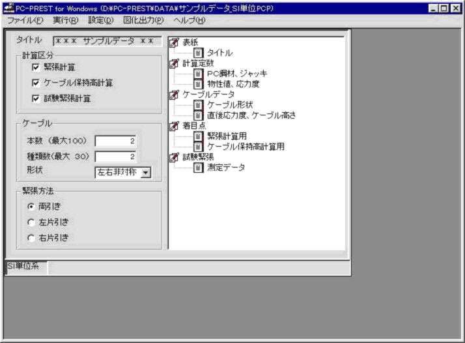The image size is (465, 343).
Task: Select the 着目点 tree node label
Action: pyautogui.click(x=194, y=126)
